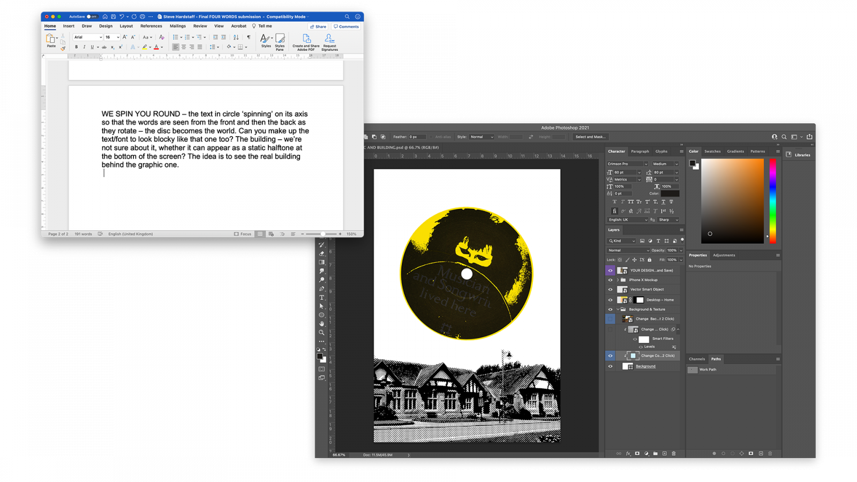
Task: Click the Tell me search in Word
Action: (x=262, y=26)
